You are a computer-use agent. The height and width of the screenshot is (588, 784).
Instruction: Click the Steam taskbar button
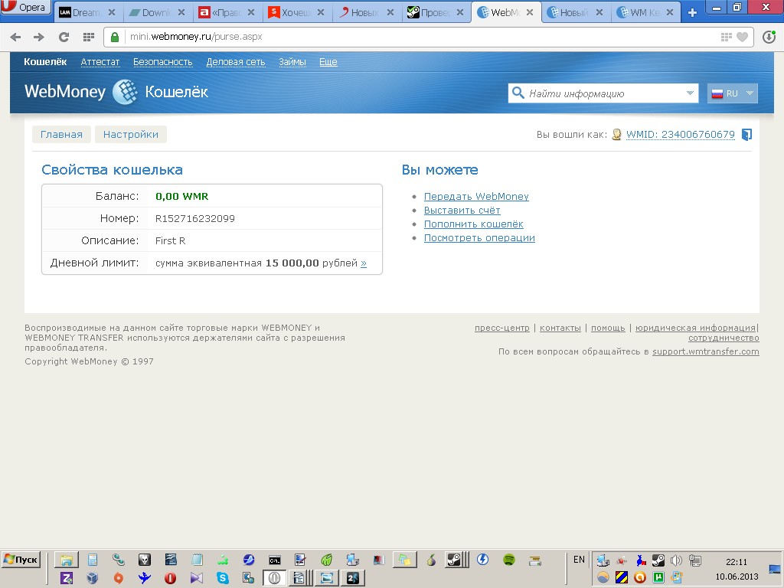pyautogui.click(x=458, y=560)
